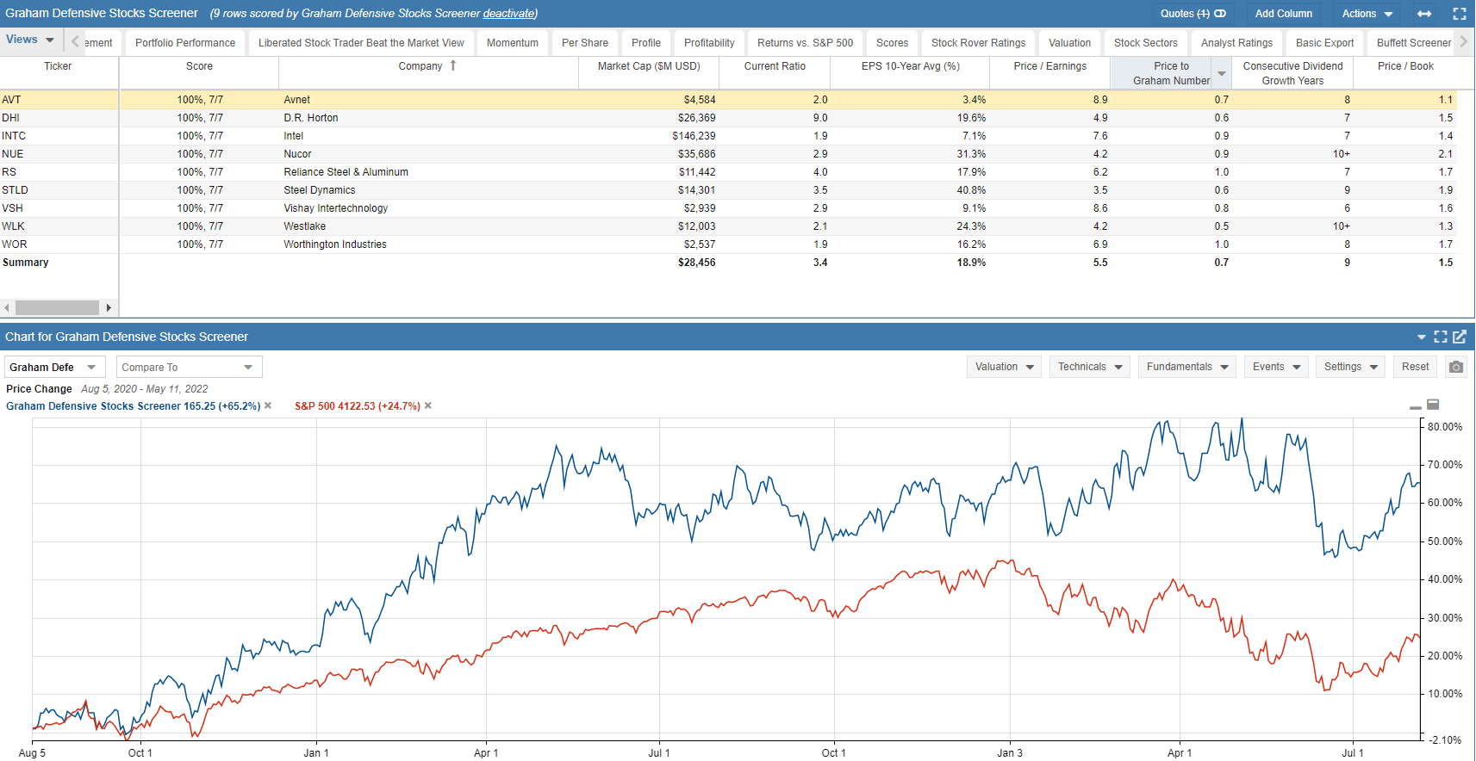Click the ticker pane scroll right arrow
Viewport: 1476px width, 761px height.
click(x=109, y=307)
